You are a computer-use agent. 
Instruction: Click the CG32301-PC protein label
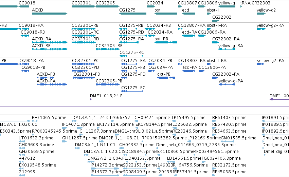[85, 61]
